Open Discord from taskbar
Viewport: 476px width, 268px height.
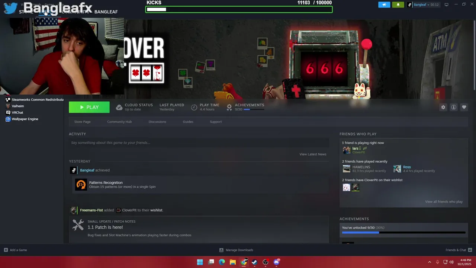(276, 262)
